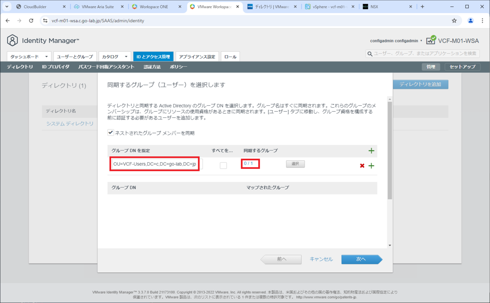Click the 管理 button
The height and width of the screenshot is (303, 490).
coord(431,67)
